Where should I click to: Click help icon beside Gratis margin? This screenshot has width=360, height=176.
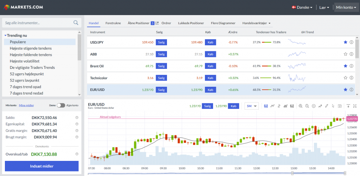pyautogui.click(x=77, y=131)
